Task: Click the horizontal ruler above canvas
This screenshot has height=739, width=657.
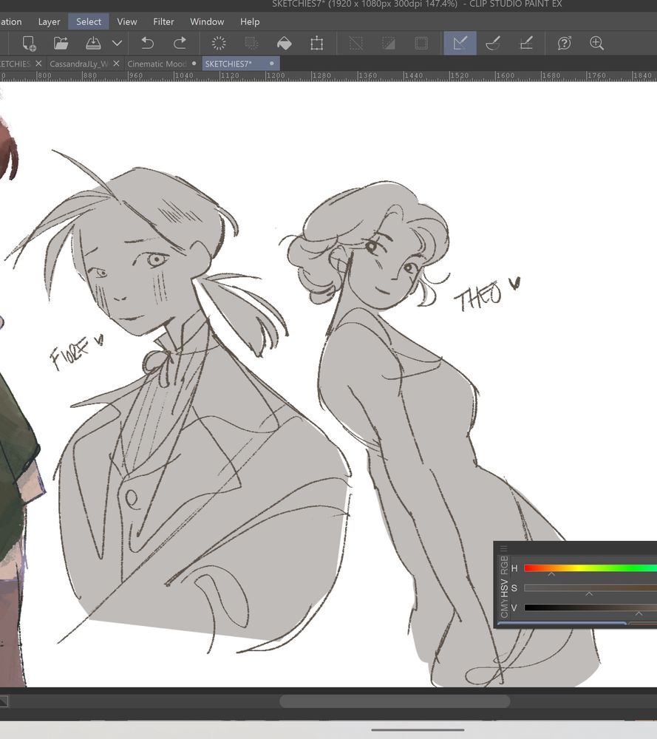Action: (328, 75)
